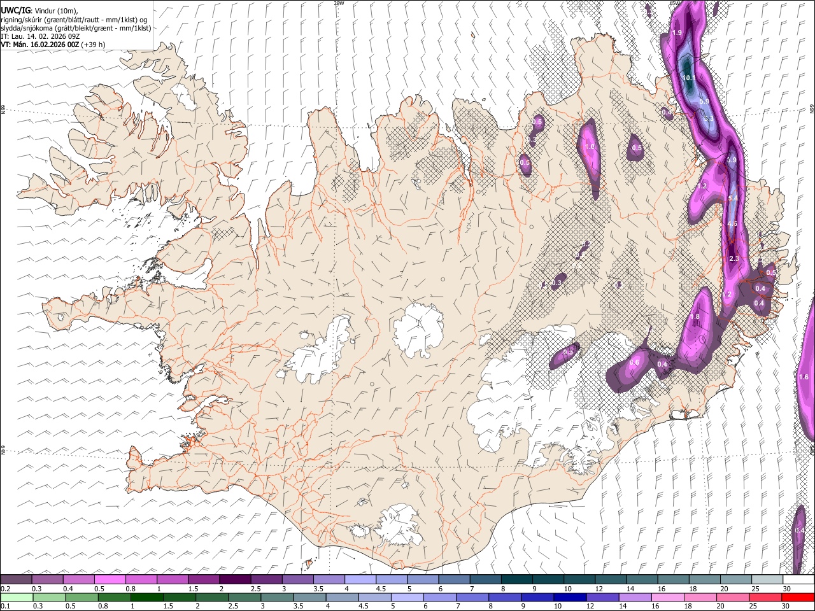Pick the pale grey 25 swatch in upper legend

766,580
